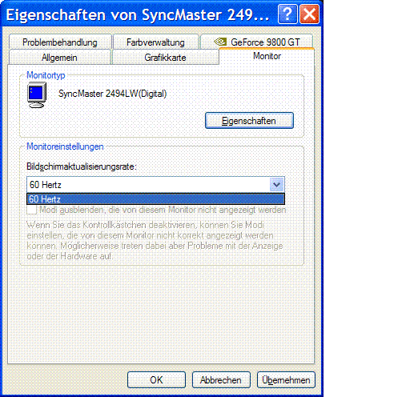Click the SyncMaster 2494LW(Digital) monitor name
The width and height of the screenshot is (410, 397).
coord(112,94)
